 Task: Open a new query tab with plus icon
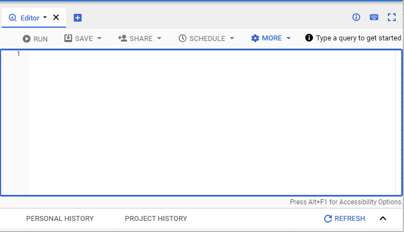(78, 18)
